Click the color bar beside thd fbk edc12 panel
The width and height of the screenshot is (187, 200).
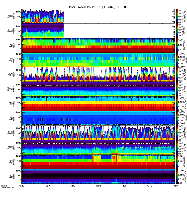(177, 103)
